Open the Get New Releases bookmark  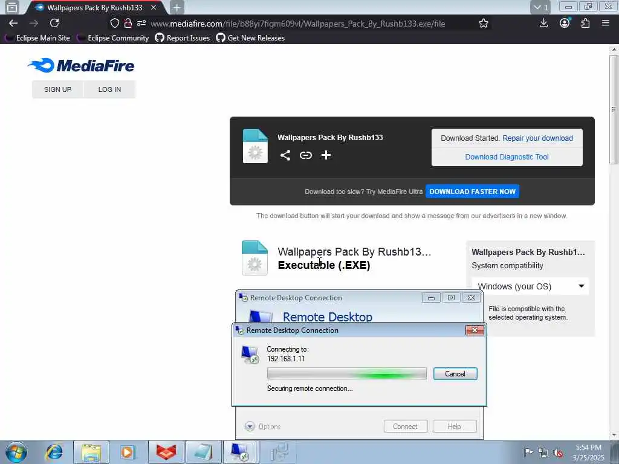coord(251,38)
